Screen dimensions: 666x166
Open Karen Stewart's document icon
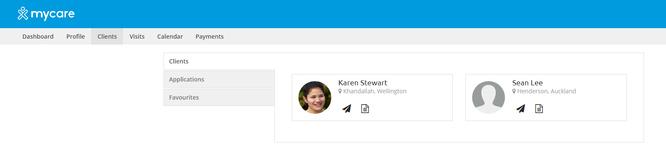(x=365, y=109)
